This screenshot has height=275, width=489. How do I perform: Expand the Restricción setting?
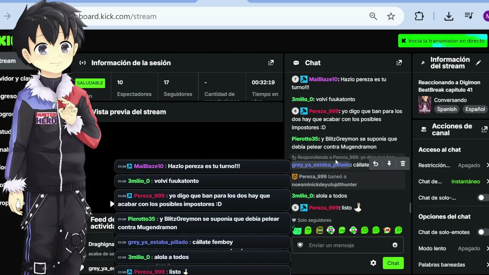[x=453, y=165]
